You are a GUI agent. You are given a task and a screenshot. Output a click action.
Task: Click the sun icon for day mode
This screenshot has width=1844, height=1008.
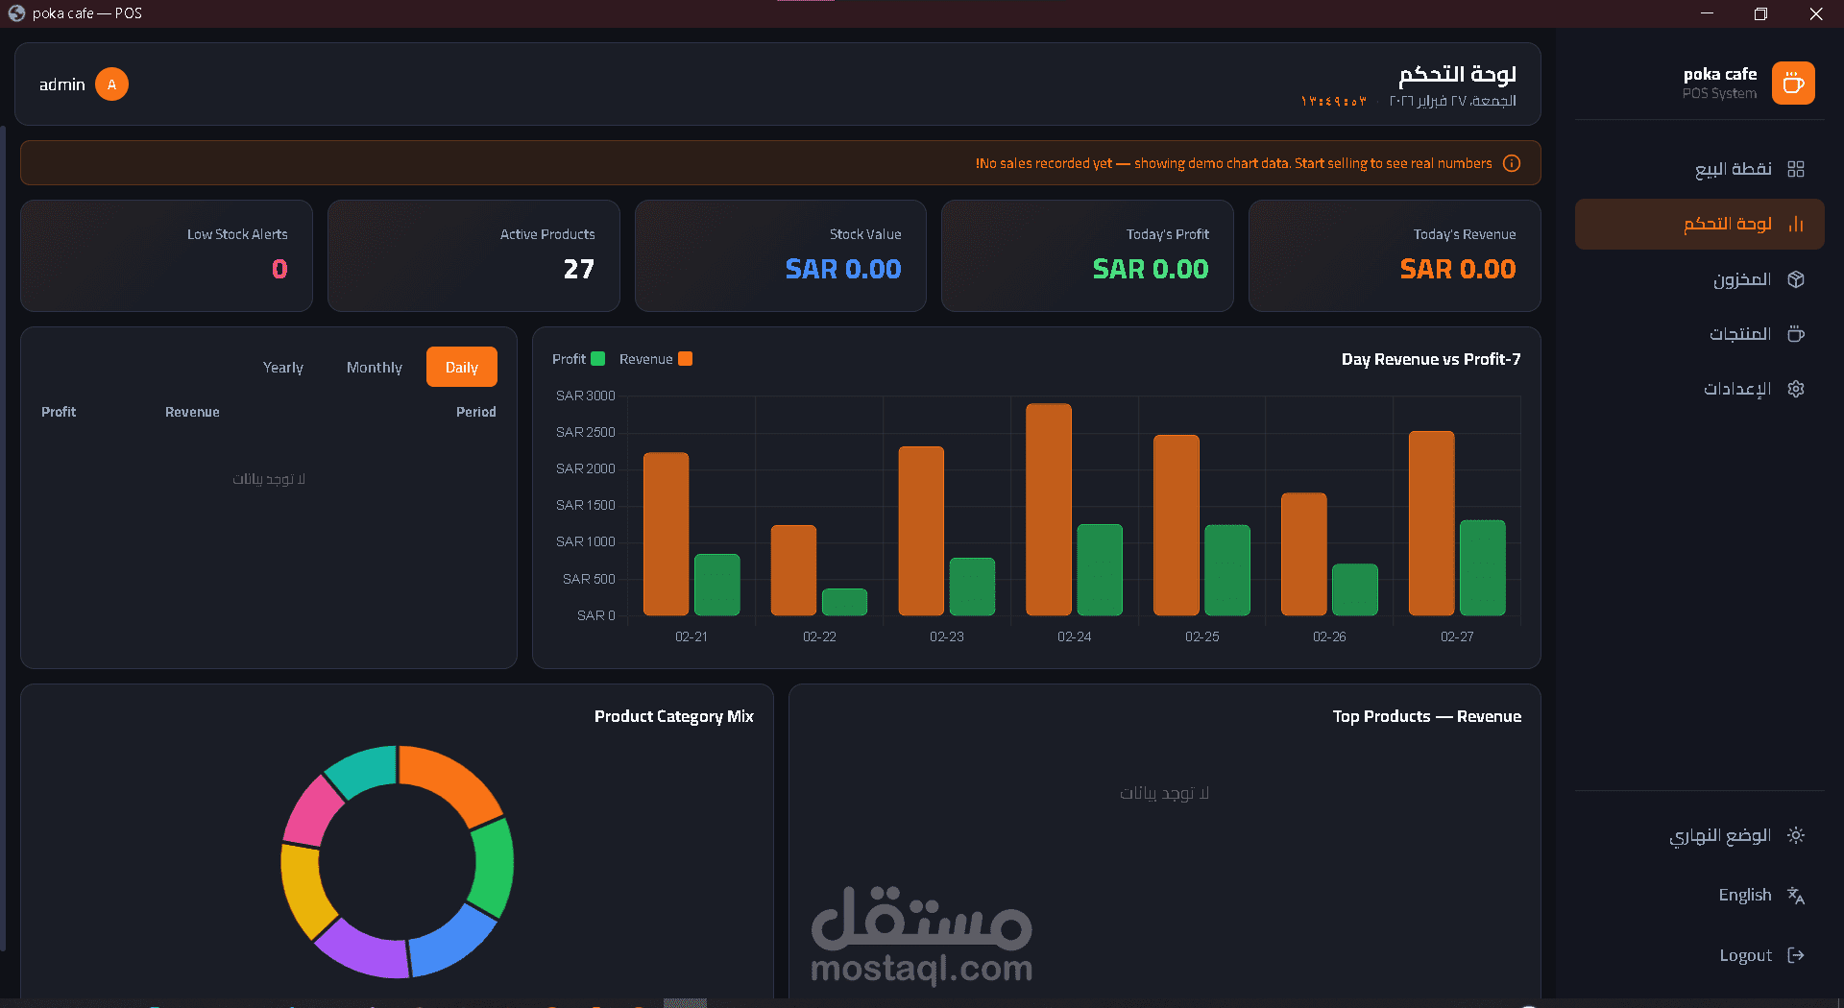click(1796, 835)
